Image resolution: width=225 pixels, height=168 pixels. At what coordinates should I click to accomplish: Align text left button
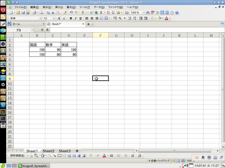pyautogui.click(x=87, y=18)
